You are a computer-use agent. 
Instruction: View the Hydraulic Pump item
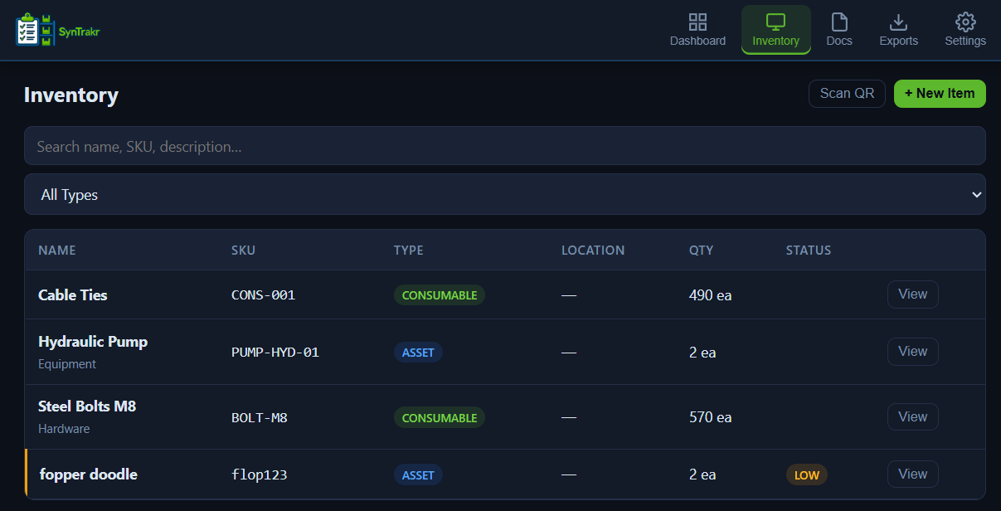pyautogui.click(x=912, y=352)
